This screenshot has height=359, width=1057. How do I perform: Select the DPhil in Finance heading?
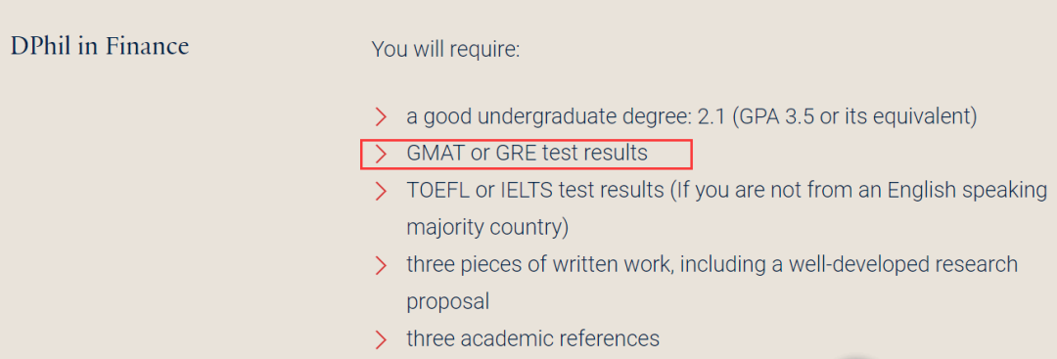pyautogui.click(x=100, y=47)
